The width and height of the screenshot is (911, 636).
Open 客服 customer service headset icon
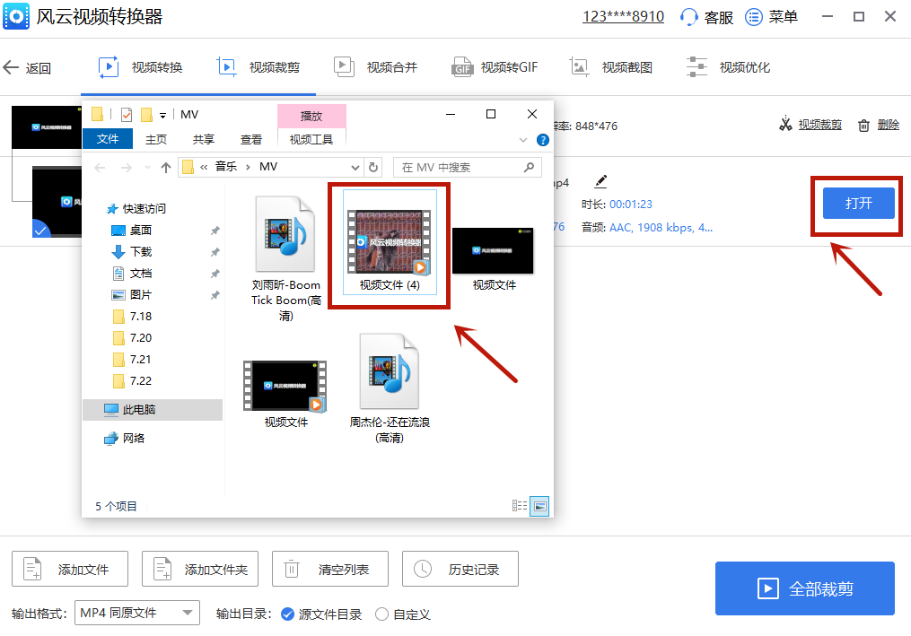pyautogui.click(x=688, y=17)
